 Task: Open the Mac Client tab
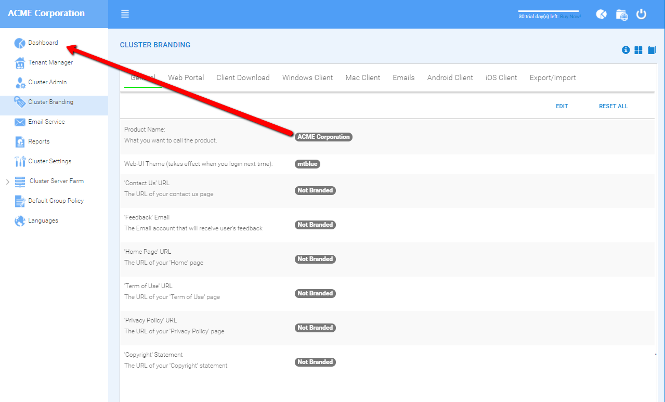[363, 77]
